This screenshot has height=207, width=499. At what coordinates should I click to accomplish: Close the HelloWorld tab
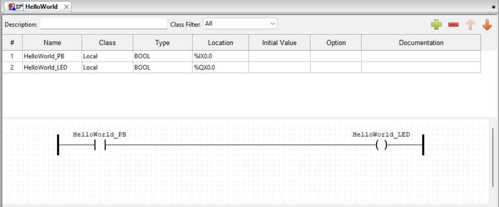click(66, 7)
